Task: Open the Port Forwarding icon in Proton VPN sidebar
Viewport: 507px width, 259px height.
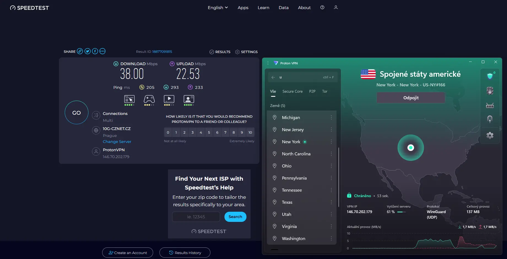Action: pos(490,106)
